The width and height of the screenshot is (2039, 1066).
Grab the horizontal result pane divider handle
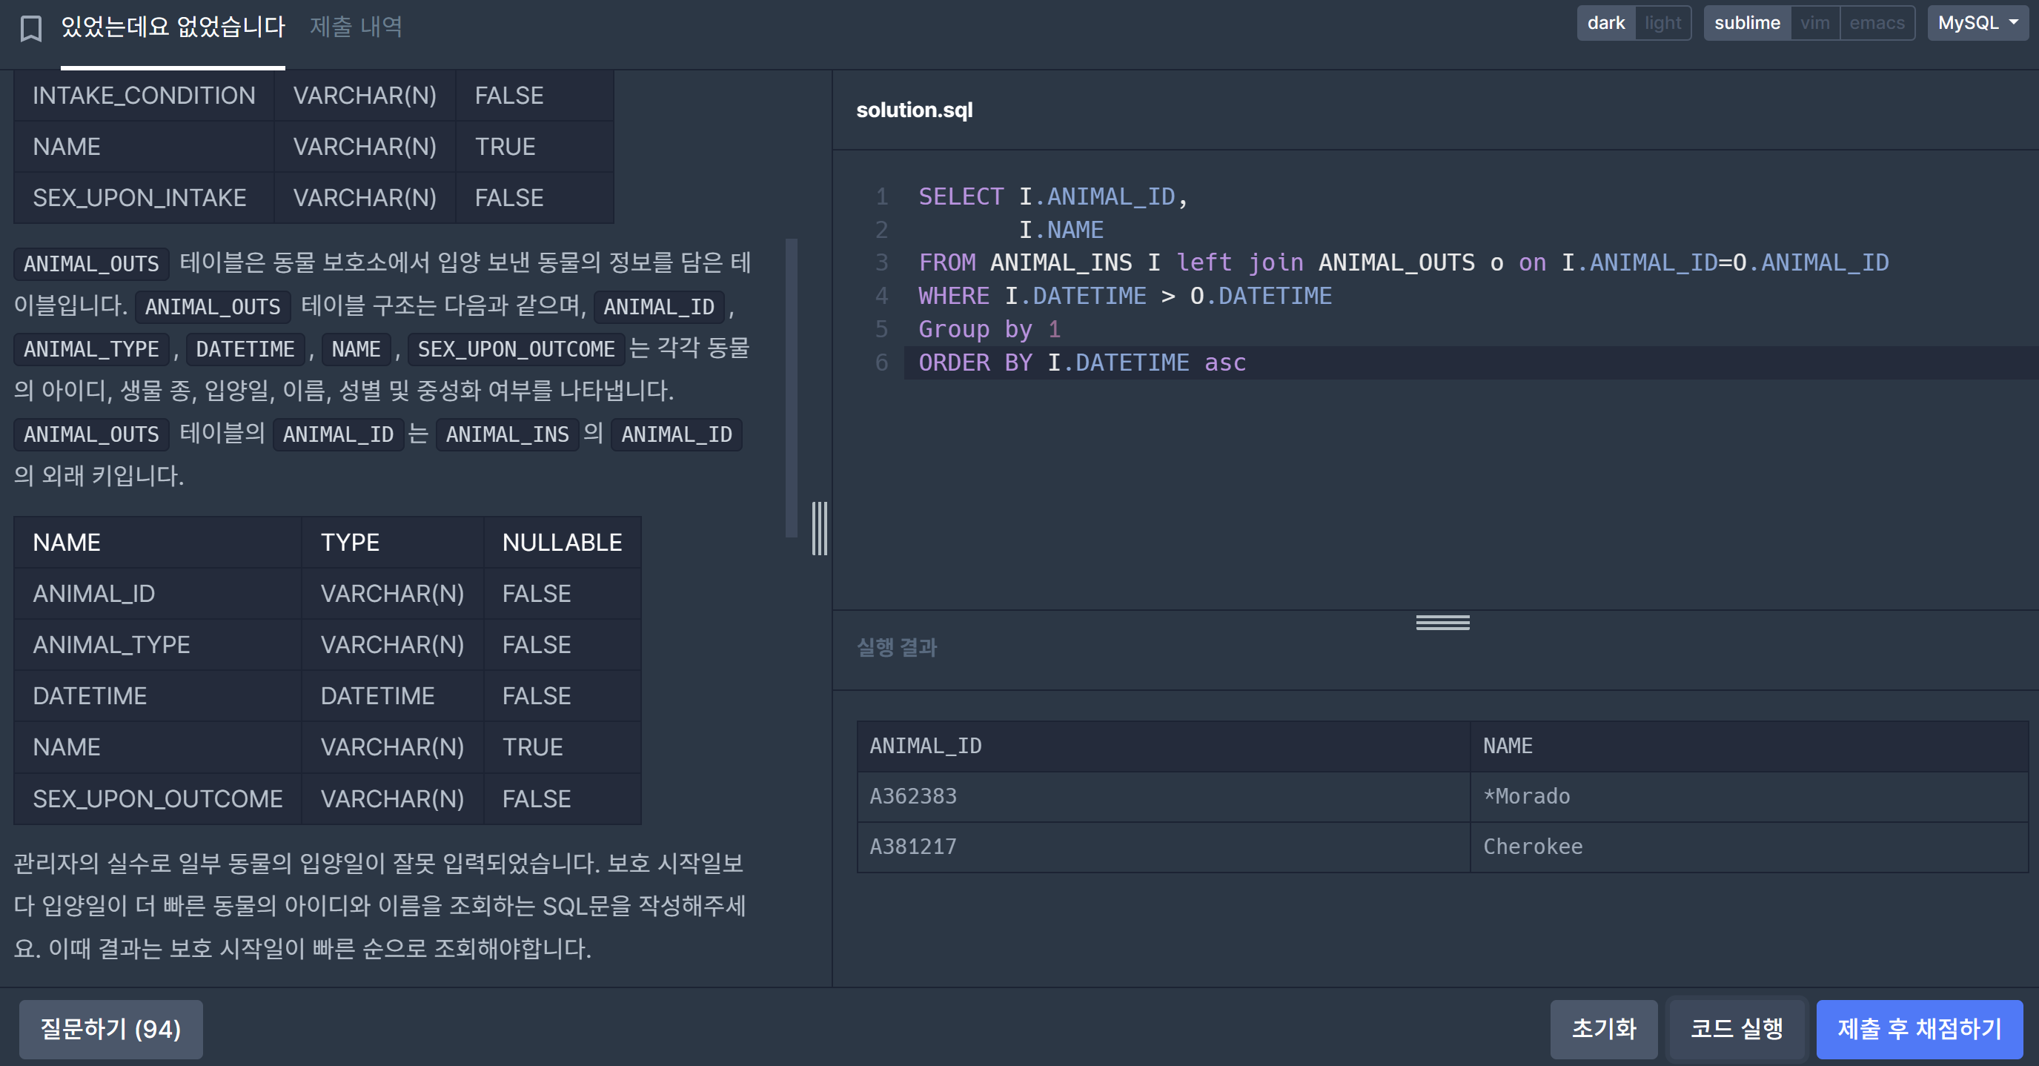(1442, 623)
